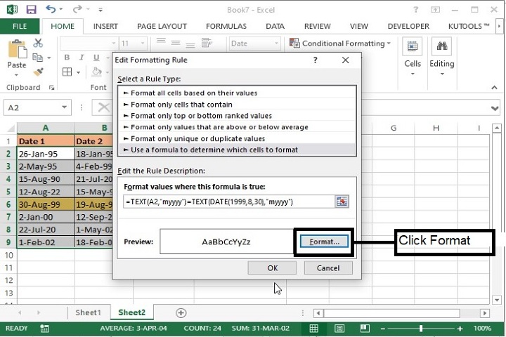Click the zoom slider handle
This screenshot has height=337, width=506.
click(420, 329)
